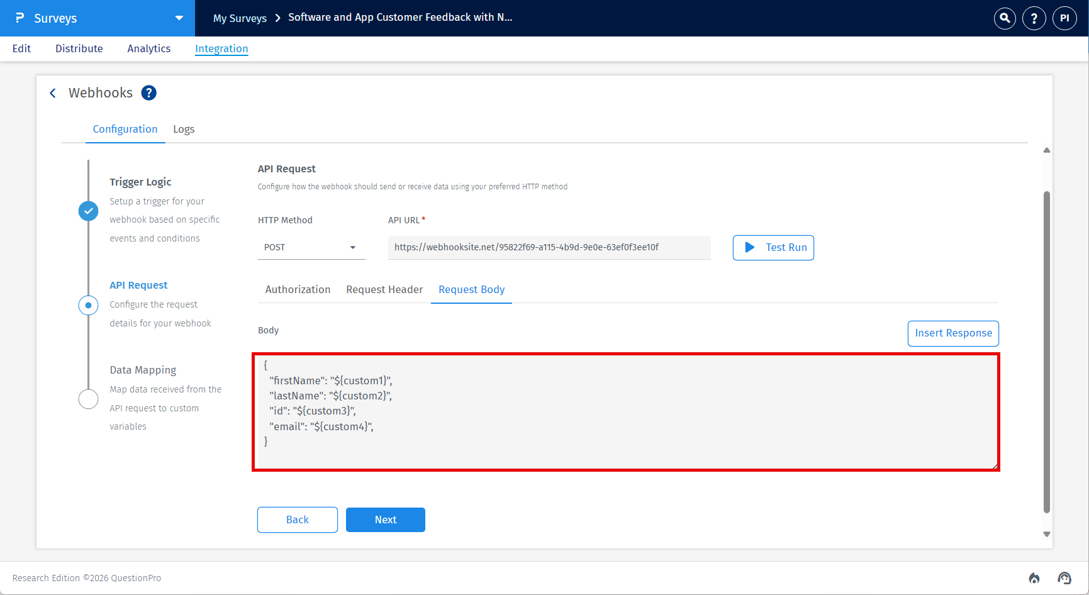Click the QuestionPro P logo
The height and width of the screenshot is (595, 1089).
click(x=20, y=18)
